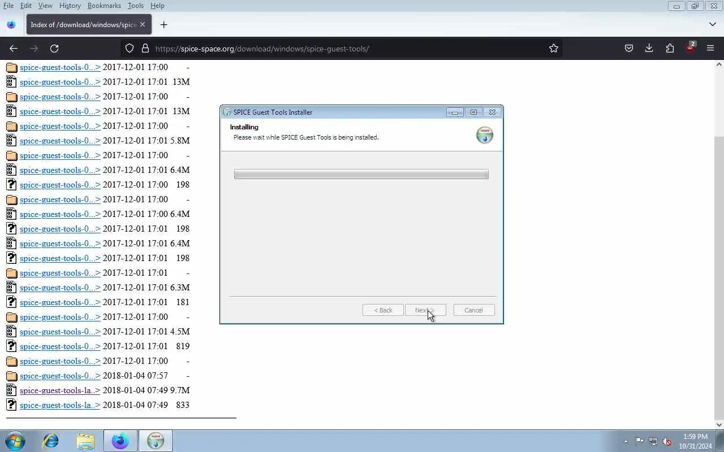Open the tracking protection shield icon
Viewport: 724px width, 452px height.
[130, 49]
